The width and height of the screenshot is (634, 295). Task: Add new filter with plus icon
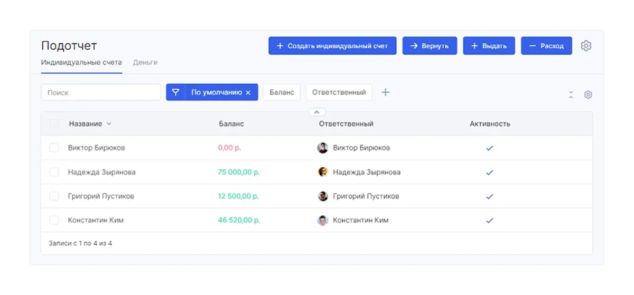(x=386, y=92)
